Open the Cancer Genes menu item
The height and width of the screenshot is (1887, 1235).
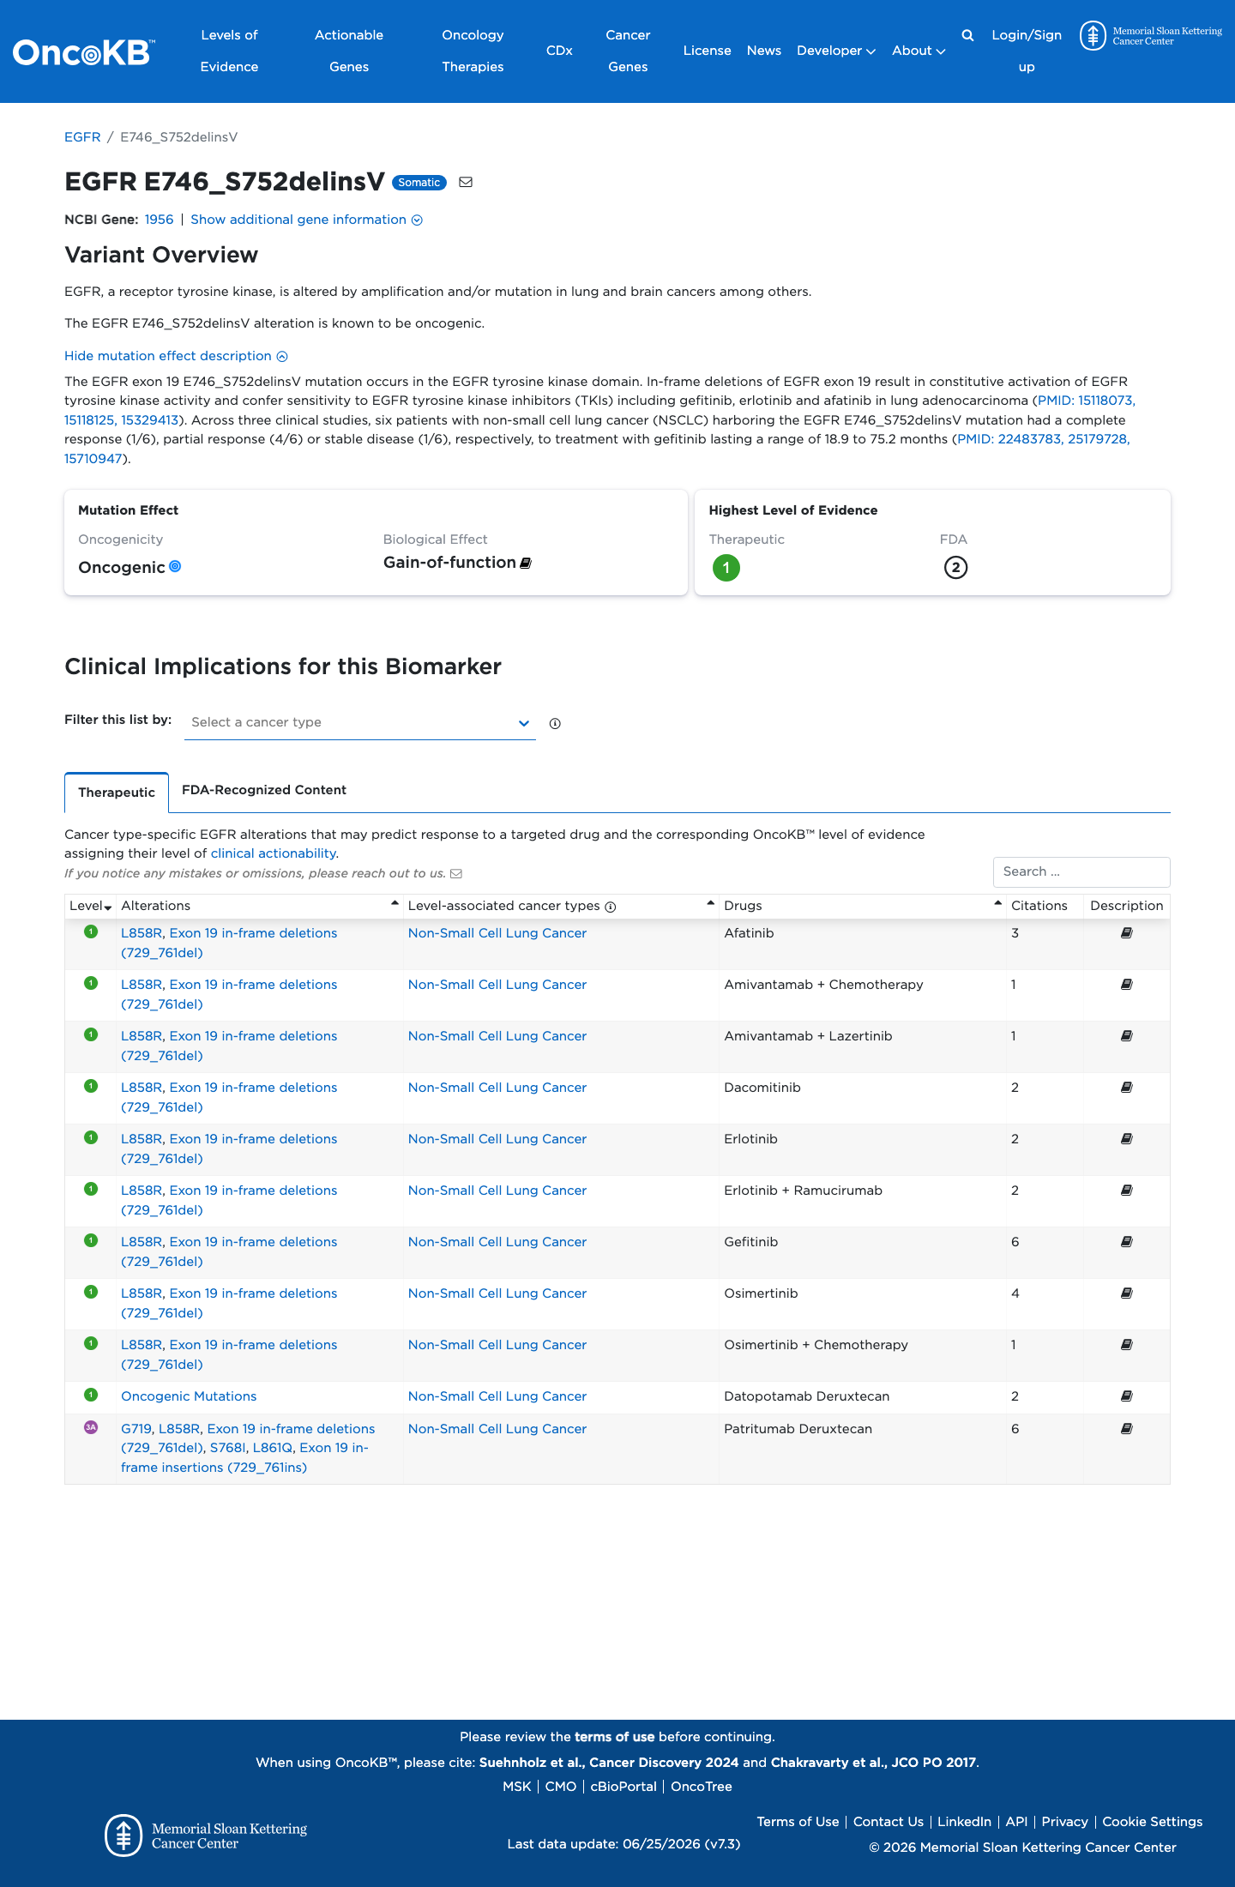coord(628,51)
